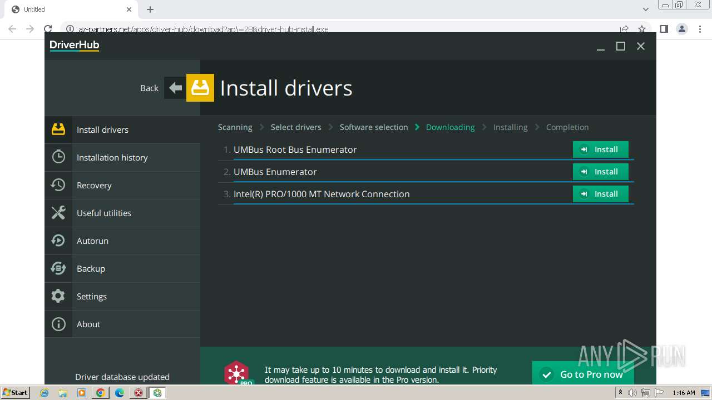The image size is (712, 400).
Task: Open the tab search dropdown arrow
Action: pos(646,9)
